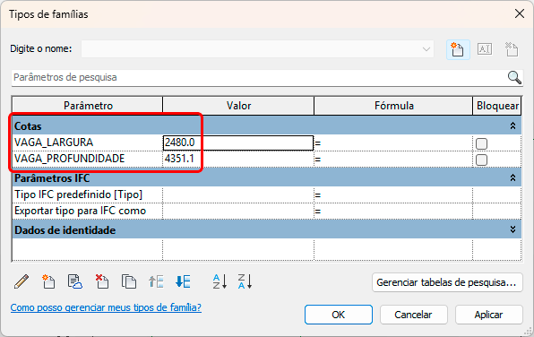Image resolution: width=534 pixels, height=337 pixels.
Task: Move parameter down with the down arrow icon
Action: coord(183,281)
